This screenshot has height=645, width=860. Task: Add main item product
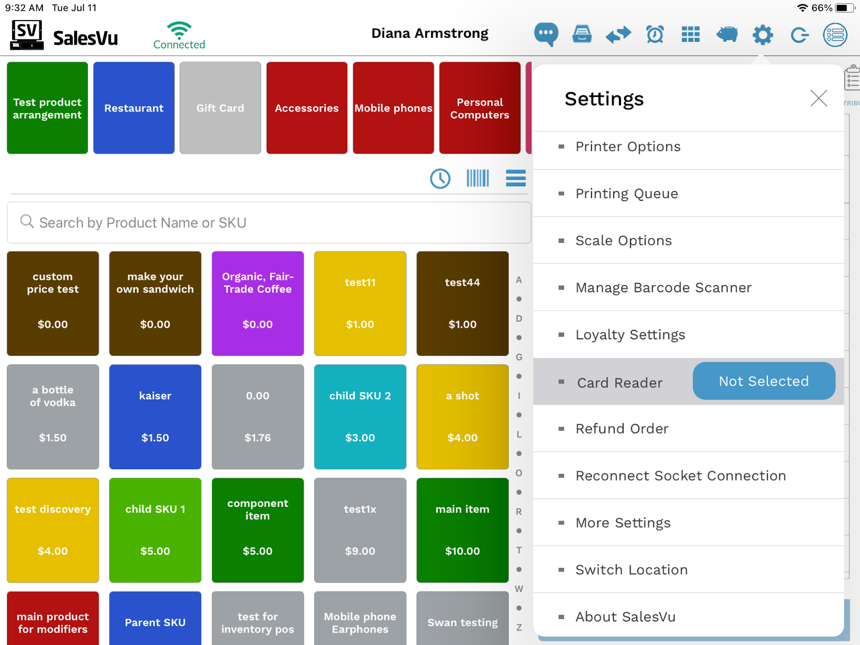pyautogui.click(x=462, y=530)
